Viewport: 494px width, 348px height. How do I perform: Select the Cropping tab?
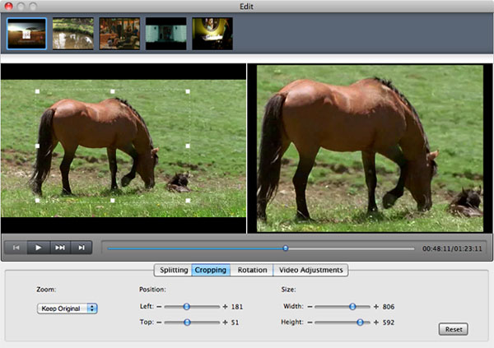click(211, 270)
